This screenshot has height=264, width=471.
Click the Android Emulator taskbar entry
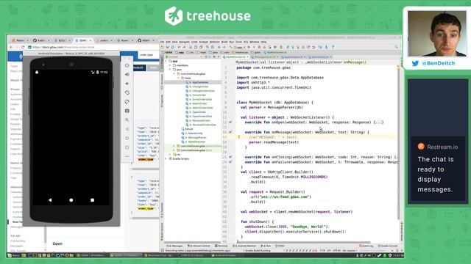[227, 256]
